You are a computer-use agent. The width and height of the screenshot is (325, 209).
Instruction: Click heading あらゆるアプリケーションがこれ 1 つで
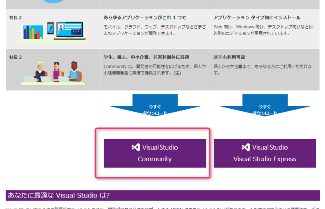(144, 17)
